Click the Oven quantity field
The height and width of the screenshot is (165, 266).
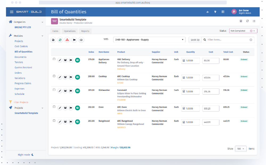190,108
